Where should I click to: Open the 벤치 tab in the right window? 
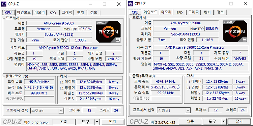207,12
